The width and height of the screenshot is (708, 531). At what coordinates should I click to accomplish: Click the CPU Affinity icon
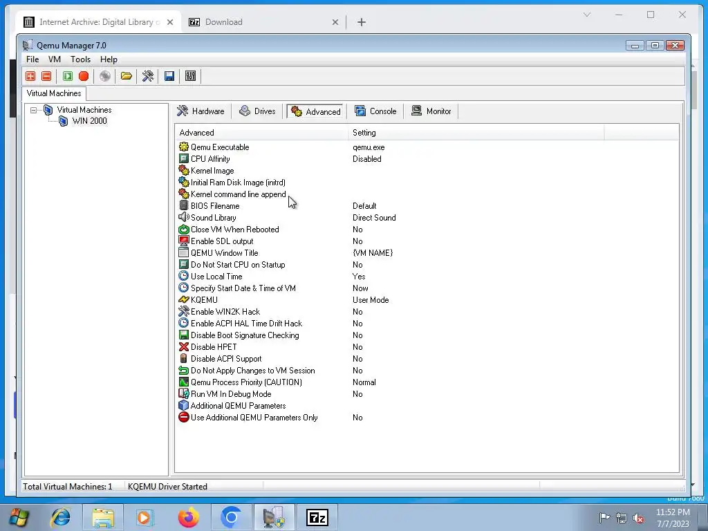pyautogui.click(x=184, y=158)
